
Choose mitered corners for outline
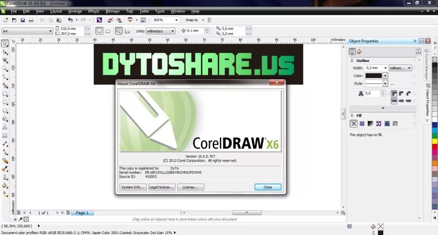(x=394, y=94)
